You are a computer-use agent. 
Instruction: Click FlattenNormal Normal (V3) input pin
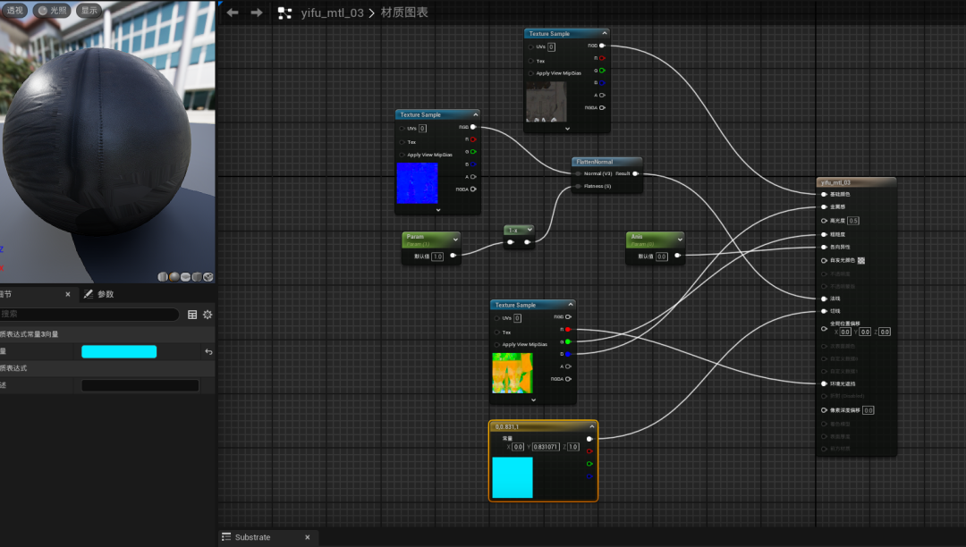click(578, 173)
